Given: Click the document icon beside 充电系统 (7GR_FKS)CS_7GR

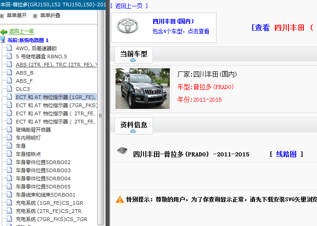Looking at the screenshot, I should click(x=10, y=219).
